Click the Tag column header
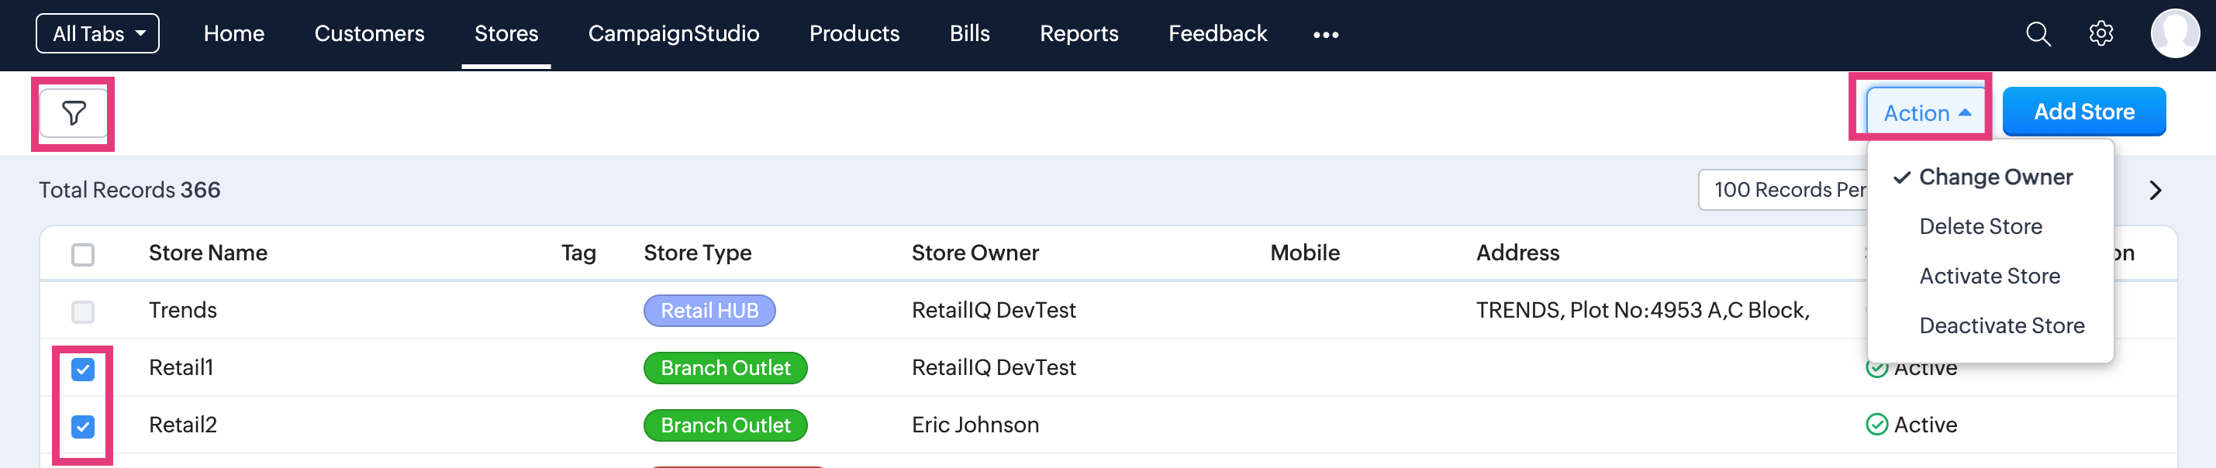 [578, 253]
